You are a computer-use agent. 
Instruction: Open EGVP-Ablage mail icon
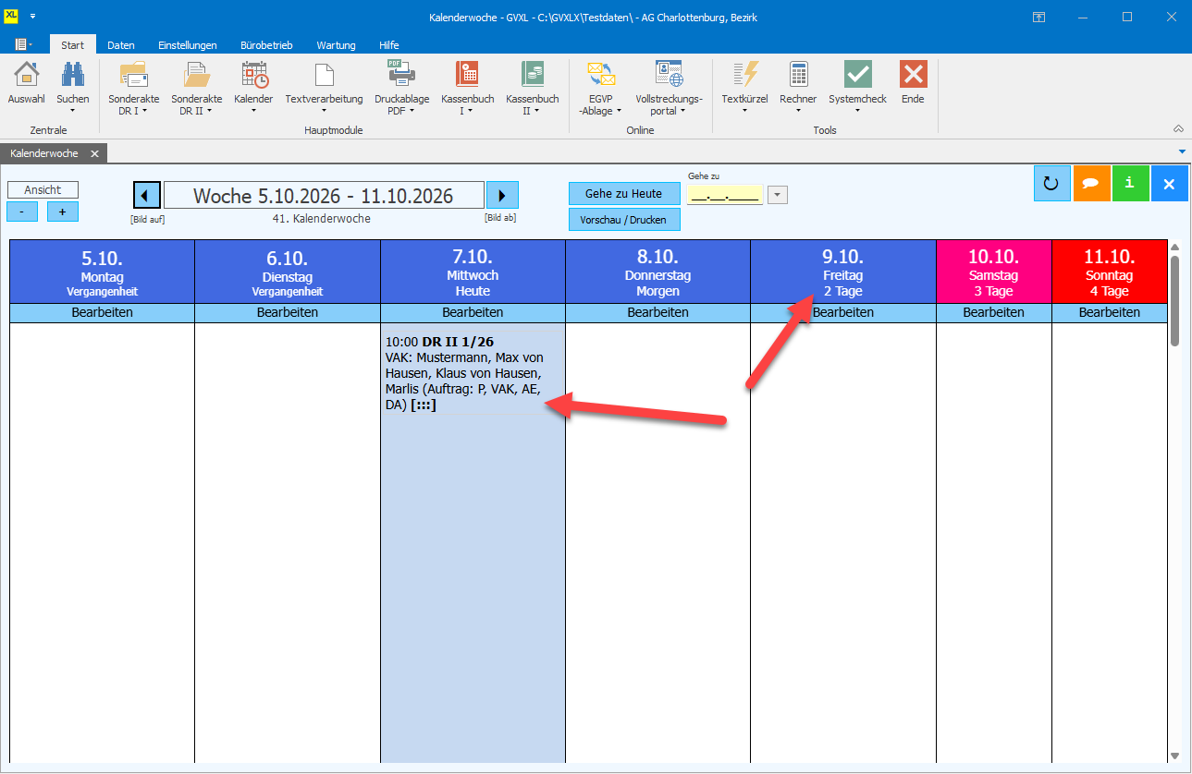[x=601, y=88]
